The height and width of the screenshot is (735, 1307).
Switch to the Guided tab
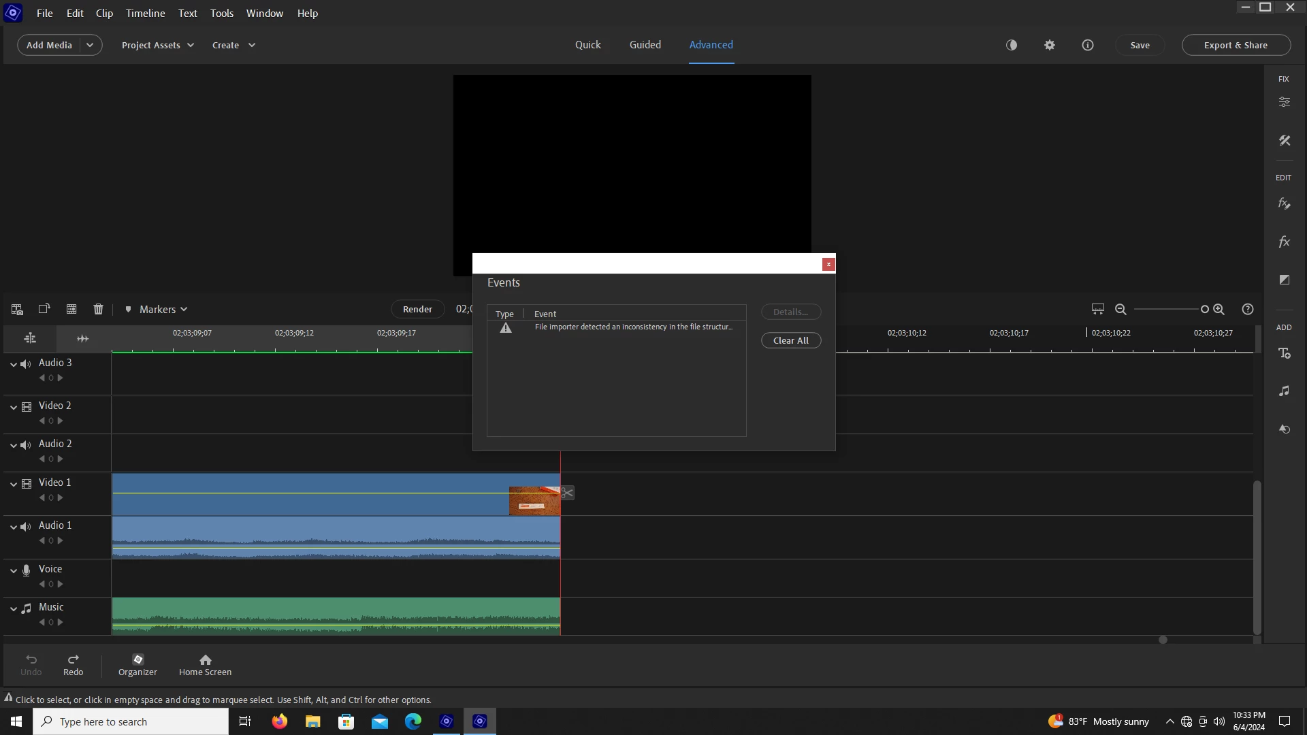pos(645,45)
